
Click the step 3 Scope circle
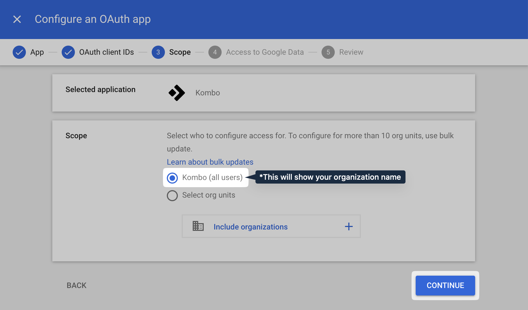tap(158, 52)
